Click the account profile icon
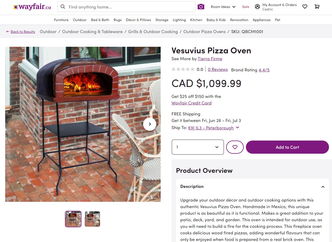Viewport: 332px width, 242px height. 257,7
